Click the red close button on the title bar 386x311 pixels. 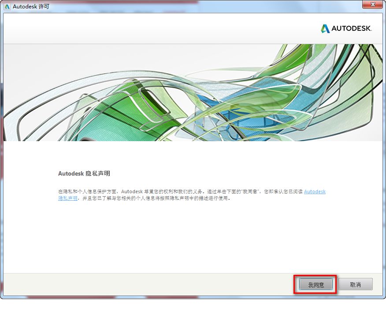coord(373,5)
